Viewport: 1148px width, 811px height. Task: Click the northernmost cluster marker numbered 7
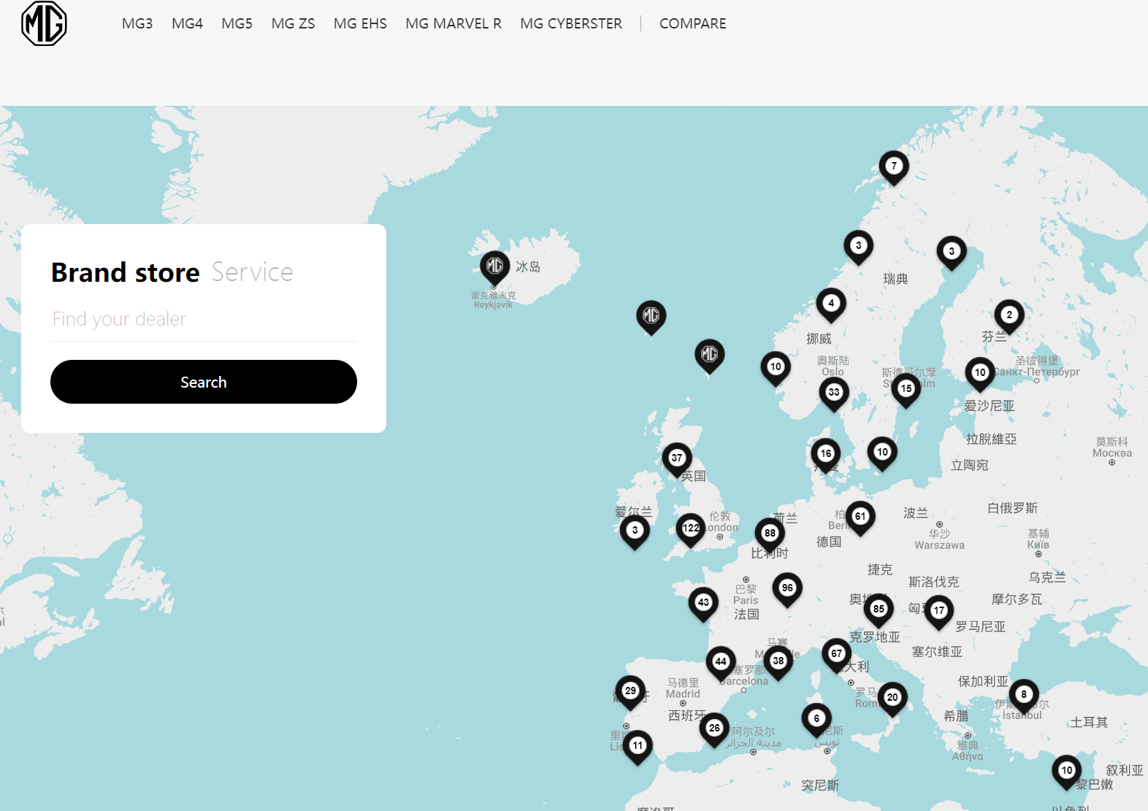(x=893, y=166)
